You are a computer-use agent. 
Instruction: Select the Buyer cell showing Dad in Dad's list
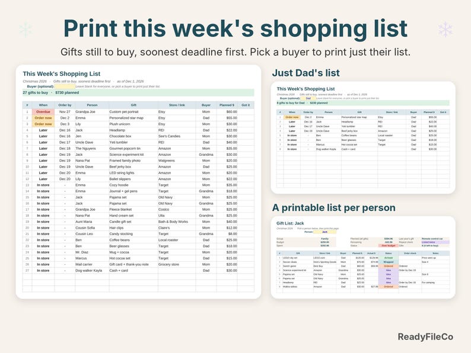click(308, 98)
